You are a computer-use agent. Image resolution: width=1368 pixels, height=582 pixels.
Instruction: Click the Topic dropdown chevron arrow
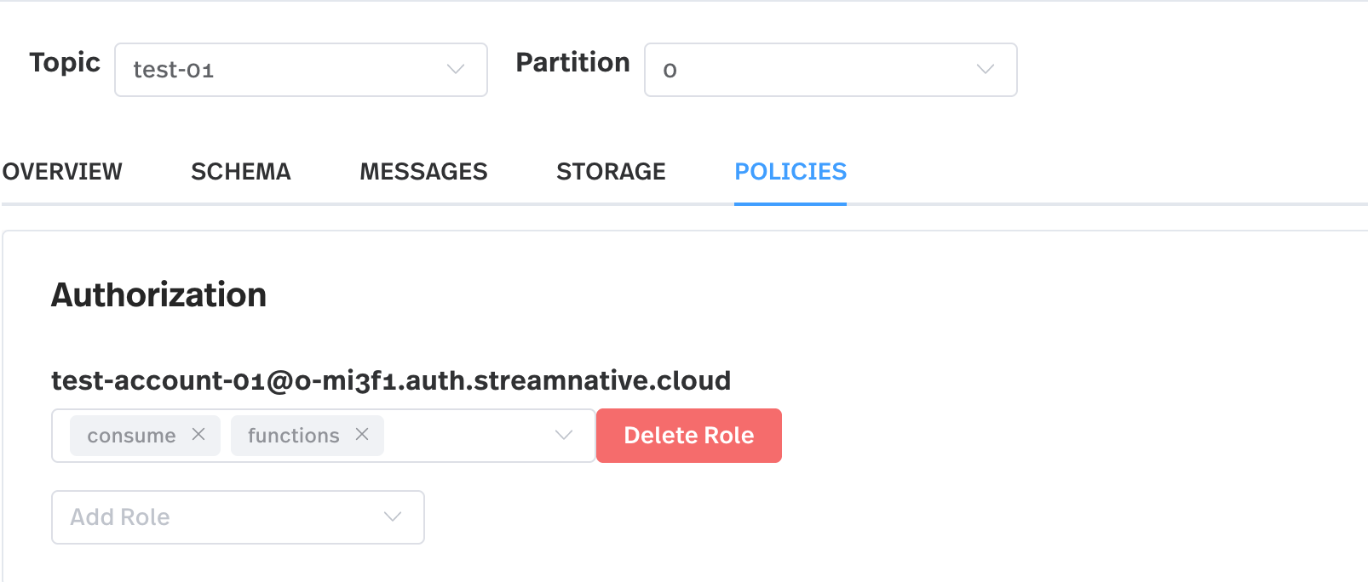point(456,69)
